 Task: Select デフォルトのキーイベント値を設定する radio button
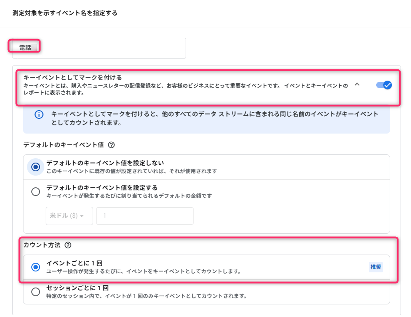click(36, 192)
